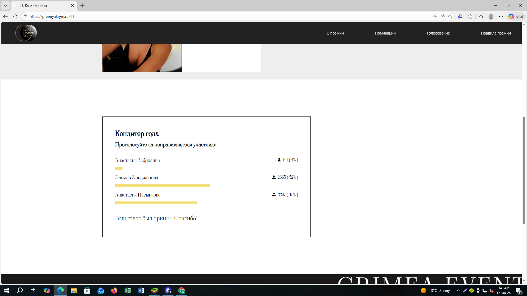Click the browser back arrow
Viewport: 527px width, 296px height.
[x=5, y=16]
